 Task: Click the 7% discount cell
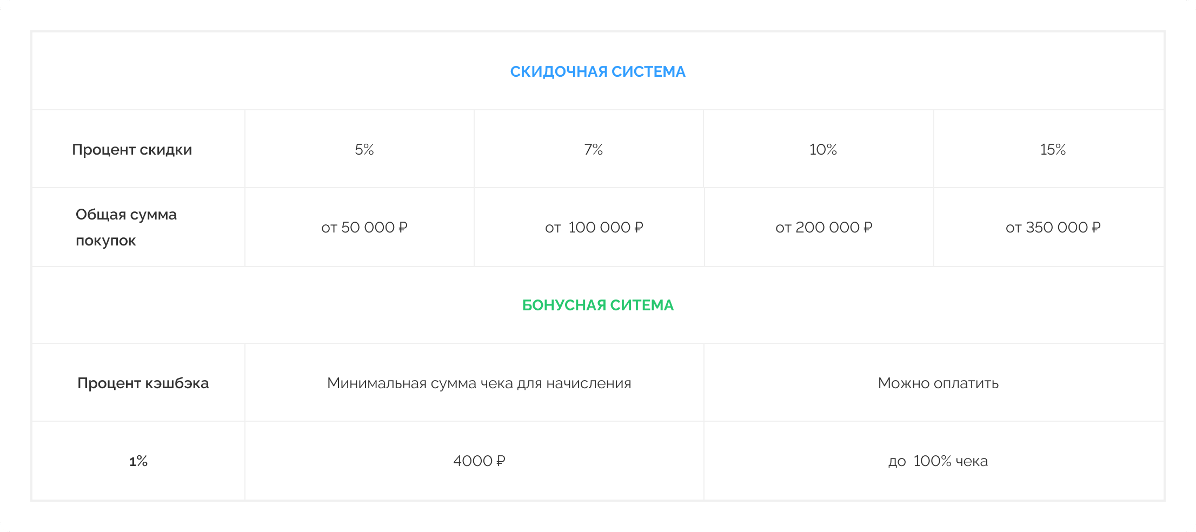[x=593, y=150]
